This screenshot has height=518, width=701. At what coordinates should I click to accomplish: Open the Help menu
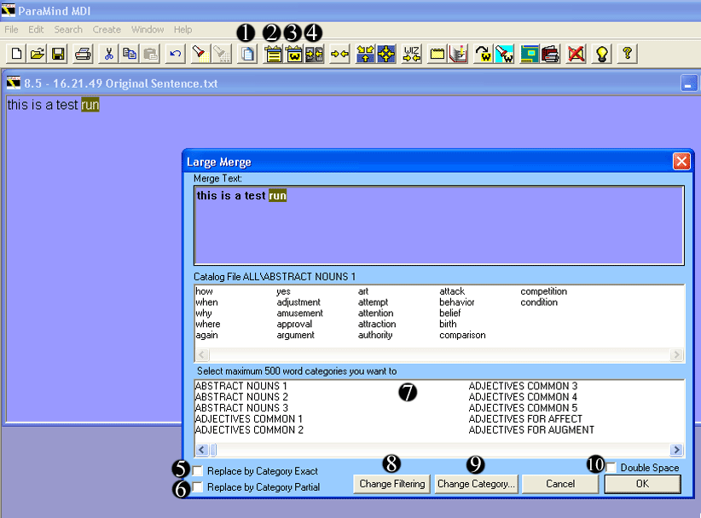point(182,30)
